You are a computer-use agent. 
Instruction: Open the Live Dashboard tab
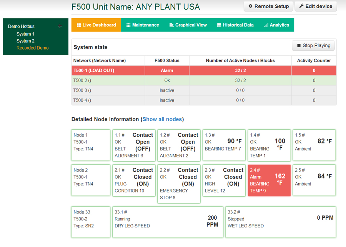tap(96, 25)
